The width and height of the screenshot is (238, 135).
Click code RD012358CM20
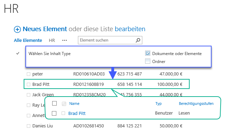click(x=89, y=95)
